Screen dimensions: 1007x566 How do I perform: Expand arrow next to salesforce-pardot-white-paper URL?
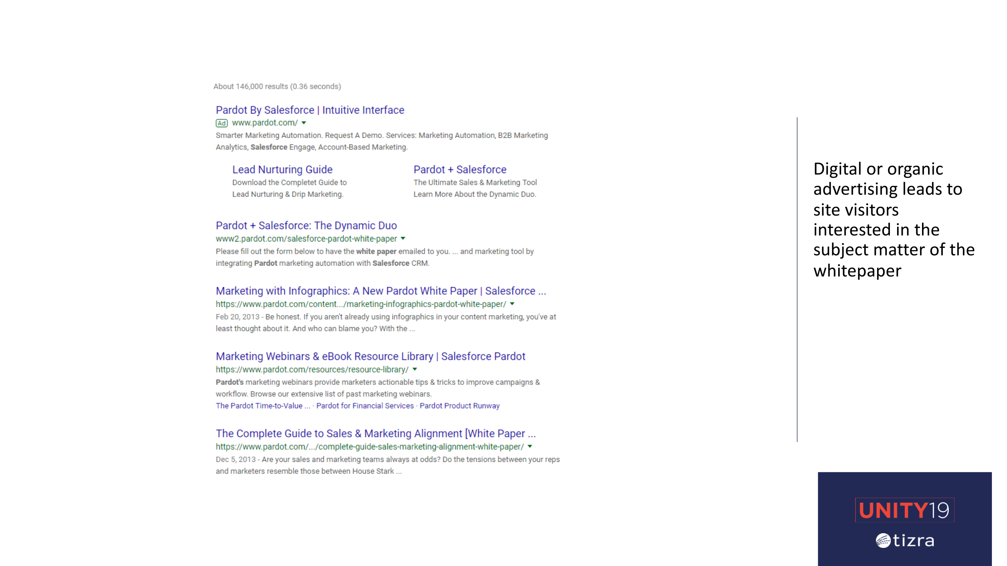pyautogui.click(x=403, y=239)
